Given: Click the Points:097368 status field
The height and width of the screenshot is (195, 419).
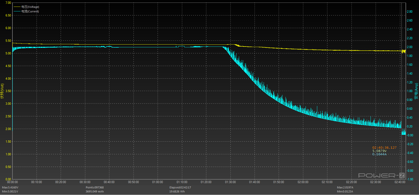Looking at the screenshot, I should pyautogui.click(x=95, y=187).
